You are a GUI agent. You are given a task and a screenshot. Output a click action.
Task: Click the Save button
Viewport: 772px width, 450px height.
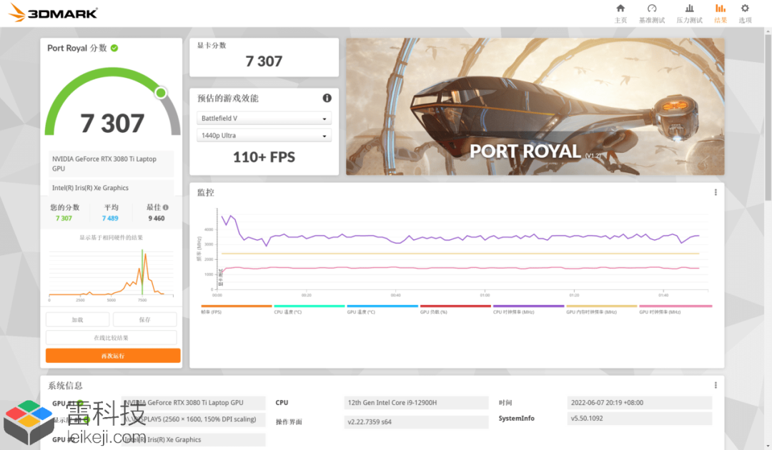[144, 320]
